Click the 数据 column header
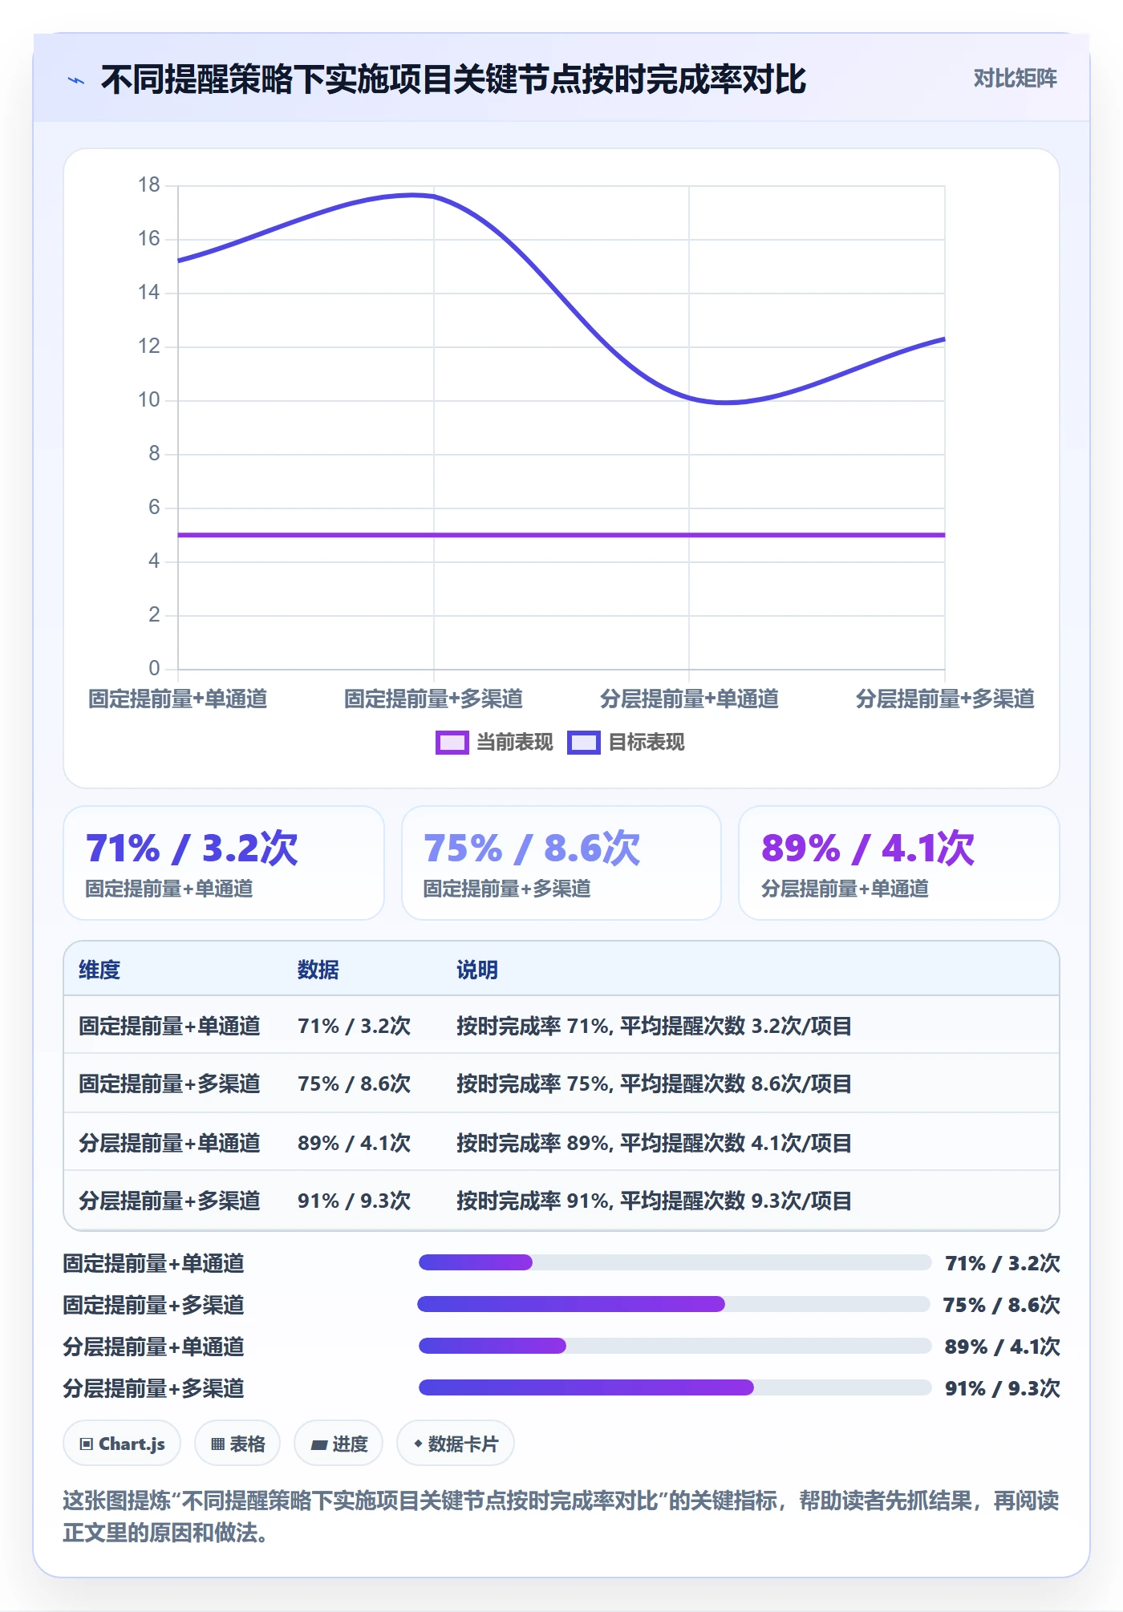Viewport: 1123px width, 1612px height. tap(318, 970)
